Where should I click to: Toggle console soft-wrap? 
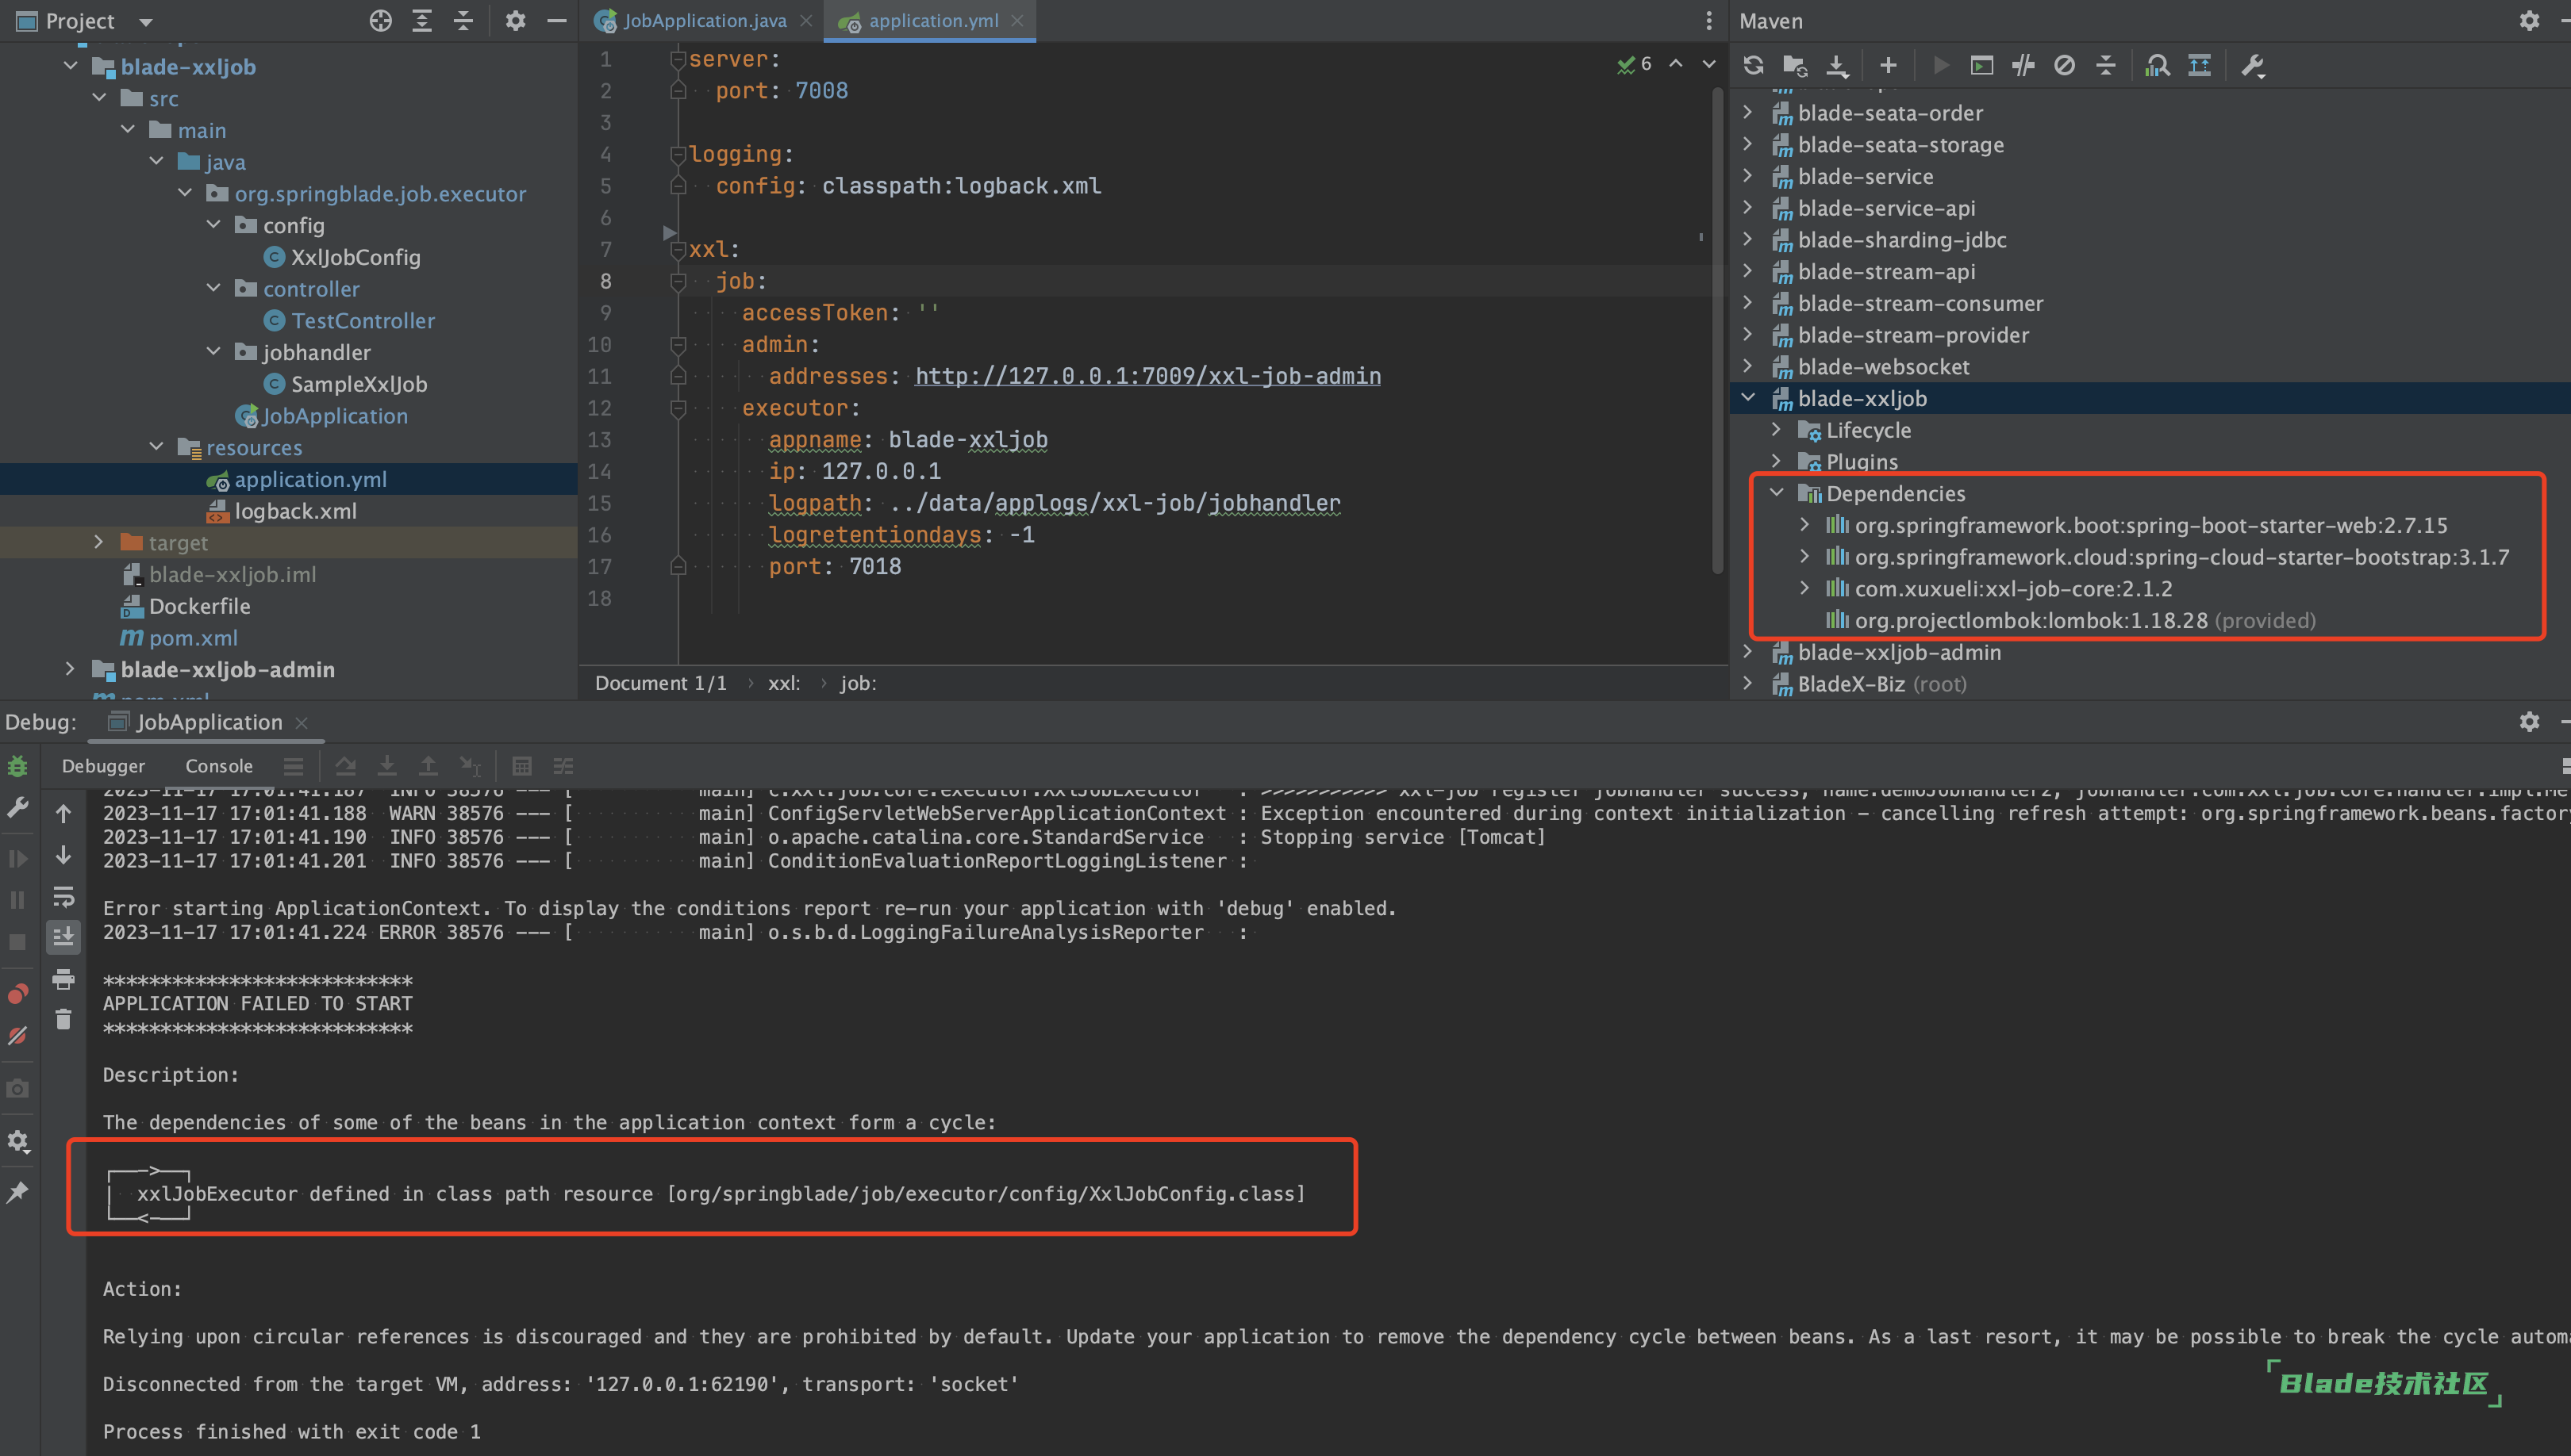click(63, 896)
